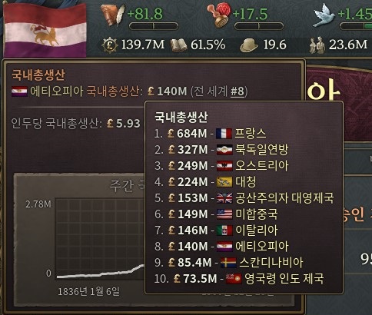The image size is (372, 315).
Task: Click the bureaucracy +81.8 progress bar
Action: [154, 26]
